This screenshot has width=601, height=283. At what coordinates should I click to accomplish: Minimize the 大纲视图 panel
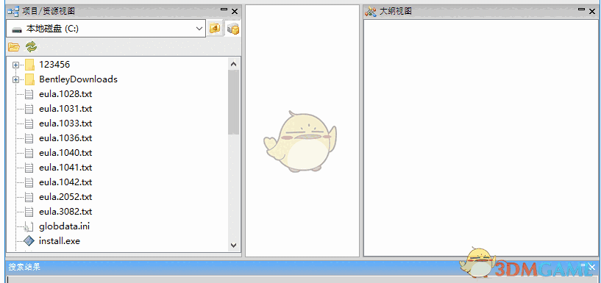(581, 10)
